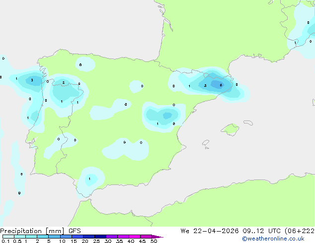Pick the legend swatch between 0.5 and 1
This screenshot has width=315, height=243.
tap(20, 237)
